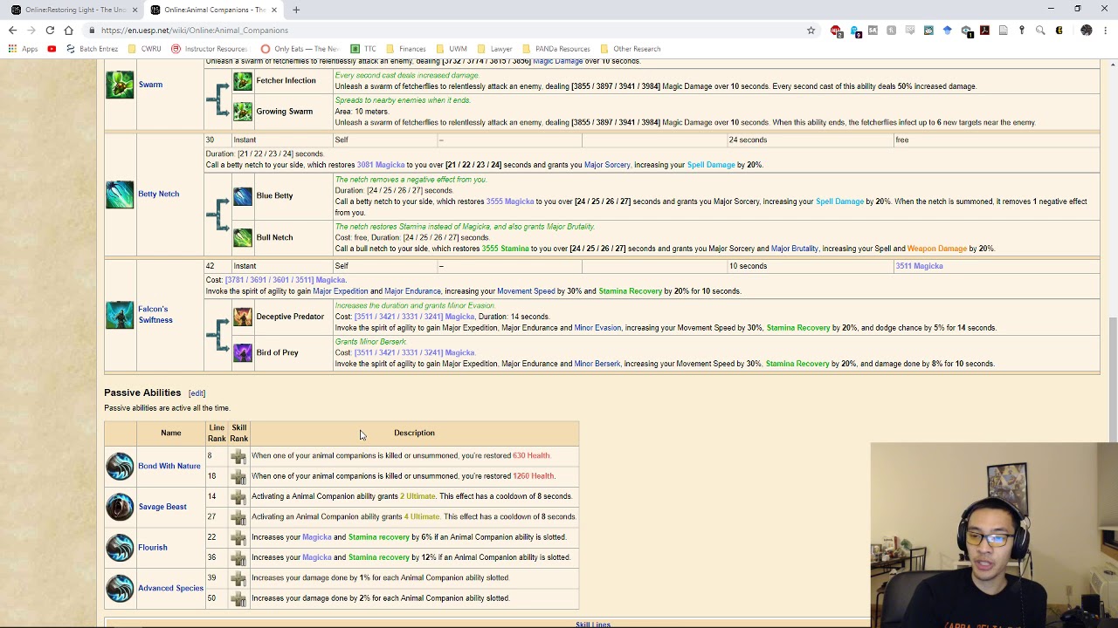Reload the page

[50, 31]
